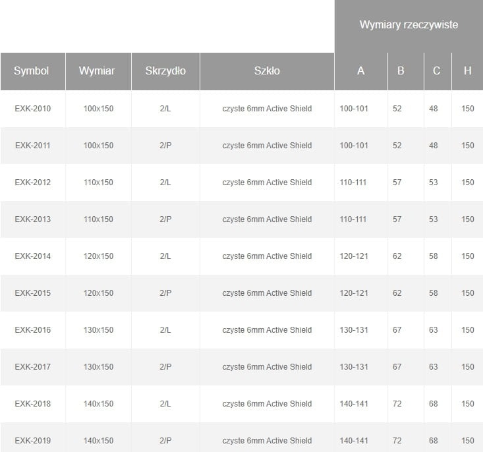Click the Szkło column header
The height and width of the screenshot is (452, 483).
click(267, 71)
